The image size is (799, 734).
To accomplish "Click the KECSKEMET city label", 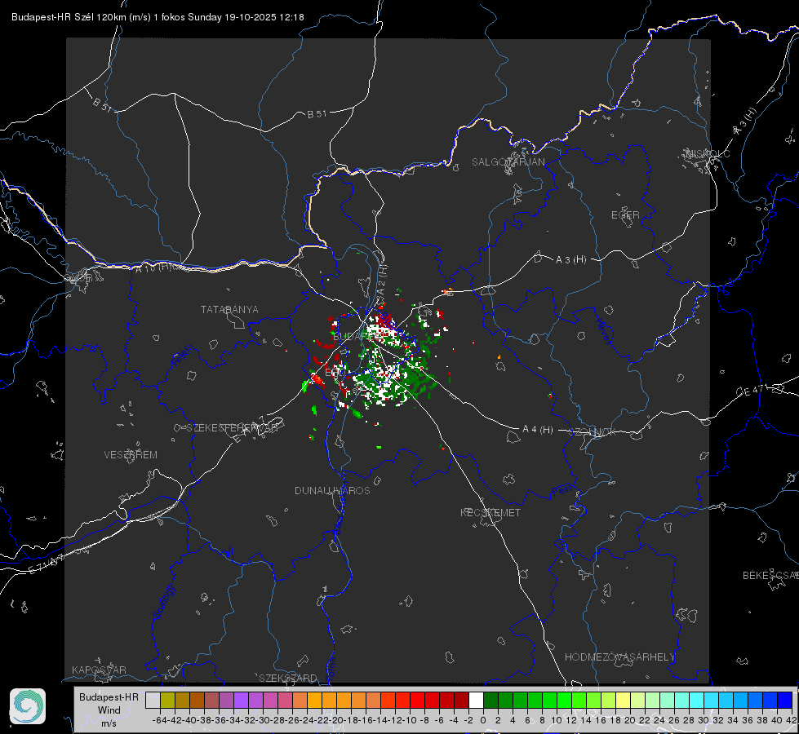I will (490, 512).
